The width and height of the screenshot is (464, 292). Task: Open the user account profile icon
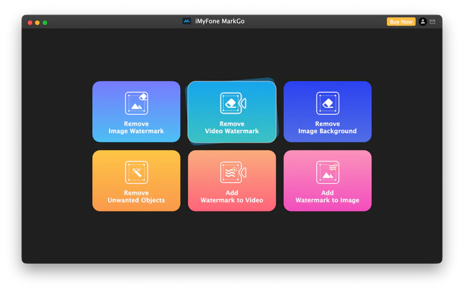tap(423, 22)
